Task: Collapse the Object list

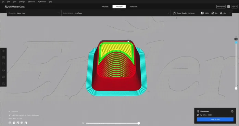Action: pos(9,112)
